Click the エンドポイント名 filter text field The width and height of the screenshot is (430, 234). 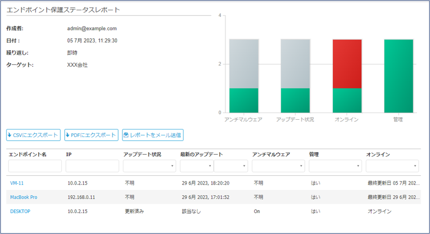point(35,166)
